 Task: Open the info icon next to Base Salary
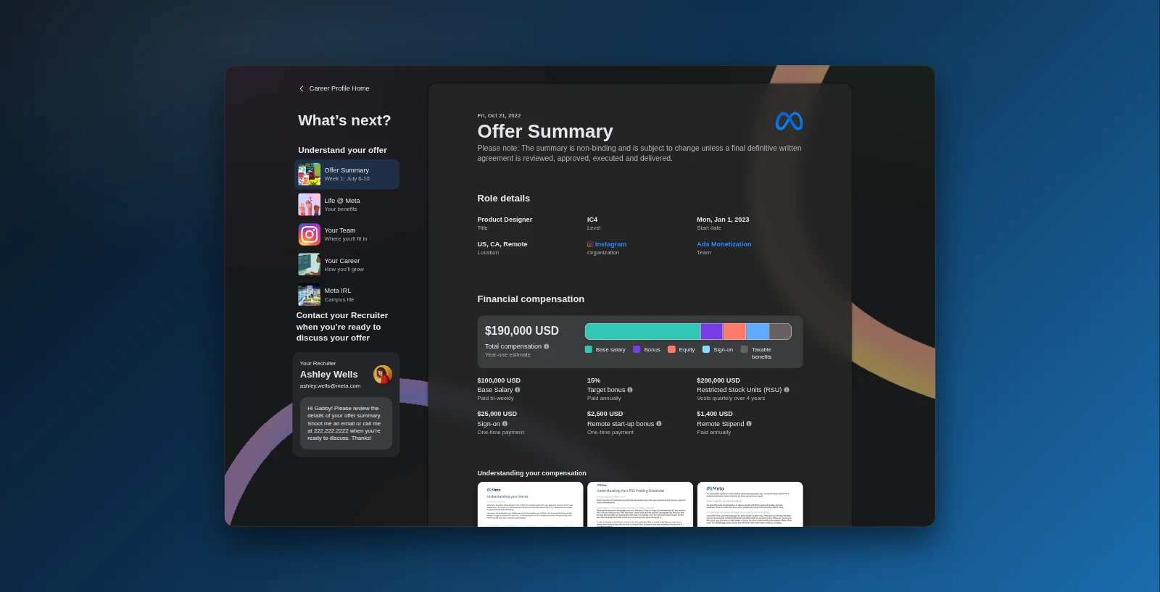tap(518, 390)
